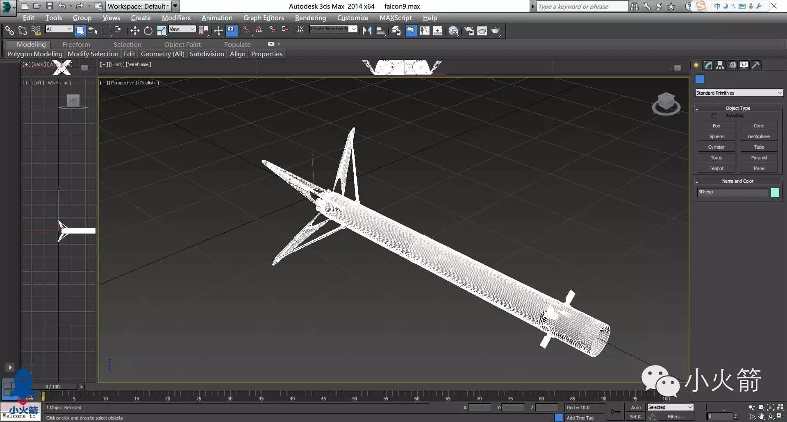Open the Modifiers menu
The image size is (787, 422).
tap(176, 18)
